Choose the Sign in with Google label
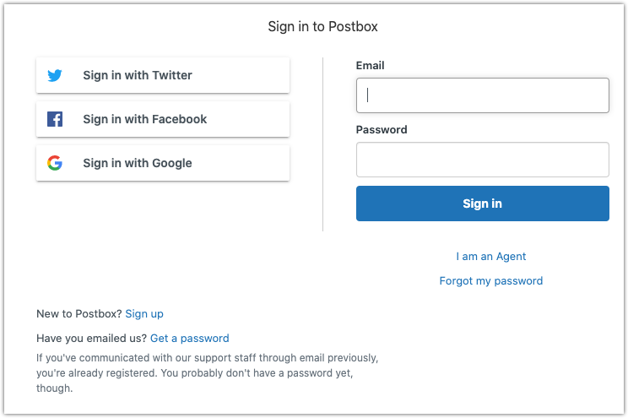Image resolution: width=628 pixels, height=418 pixels. pyautogui.click(x=138, y=163)
